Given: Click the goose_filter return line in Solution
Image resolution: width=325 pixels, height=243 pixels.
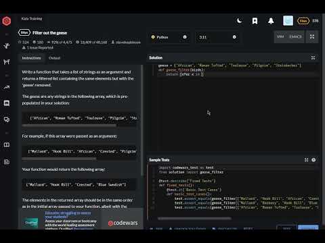Looking at the screenshot, I should tap(185, 74).
